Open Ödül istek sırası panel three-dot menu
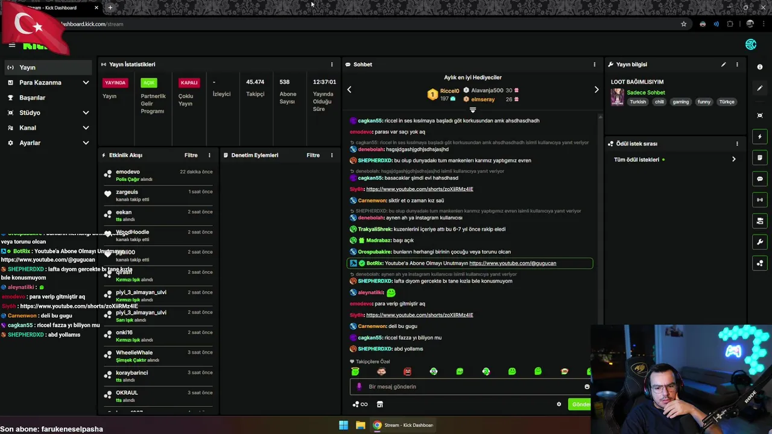This screenshot has width=772, height=434. tap(737, 143)
